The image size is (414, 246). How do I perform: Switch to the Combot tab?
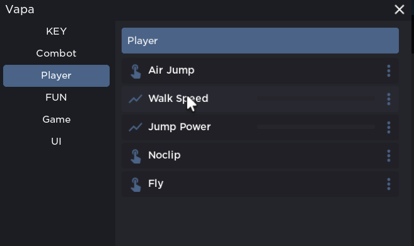[56, 53]
